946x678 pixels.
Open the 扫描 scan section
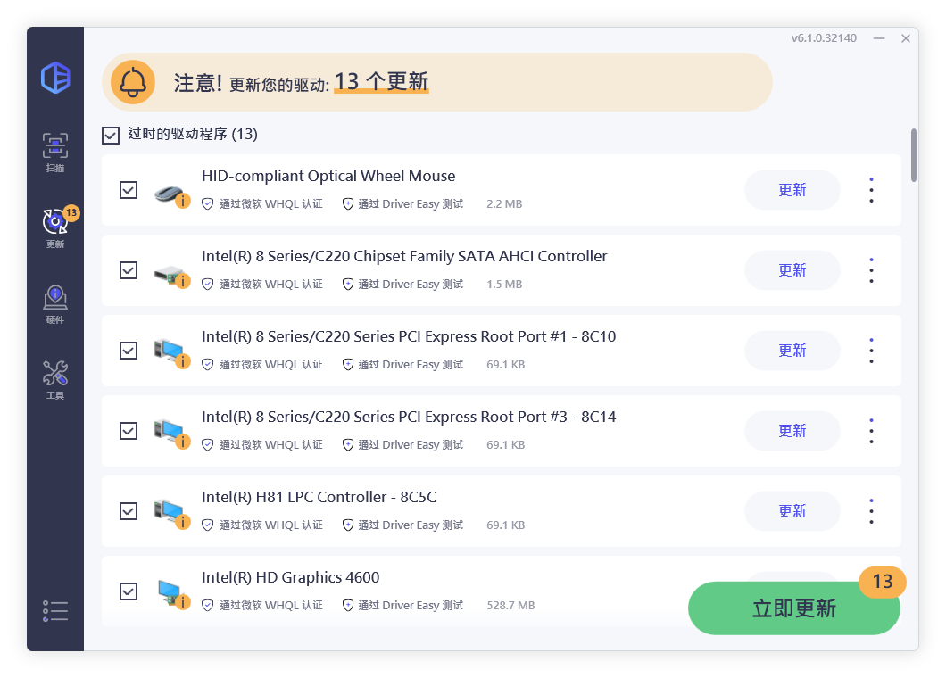point(55,151)
